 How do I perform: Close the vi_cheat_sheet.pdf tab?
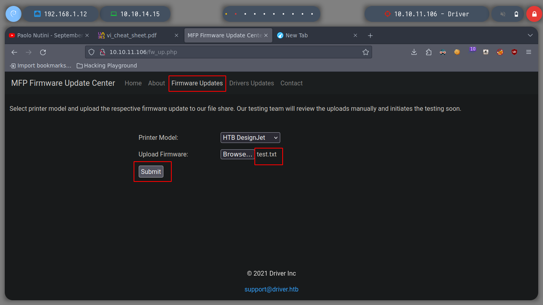point(176,35)
